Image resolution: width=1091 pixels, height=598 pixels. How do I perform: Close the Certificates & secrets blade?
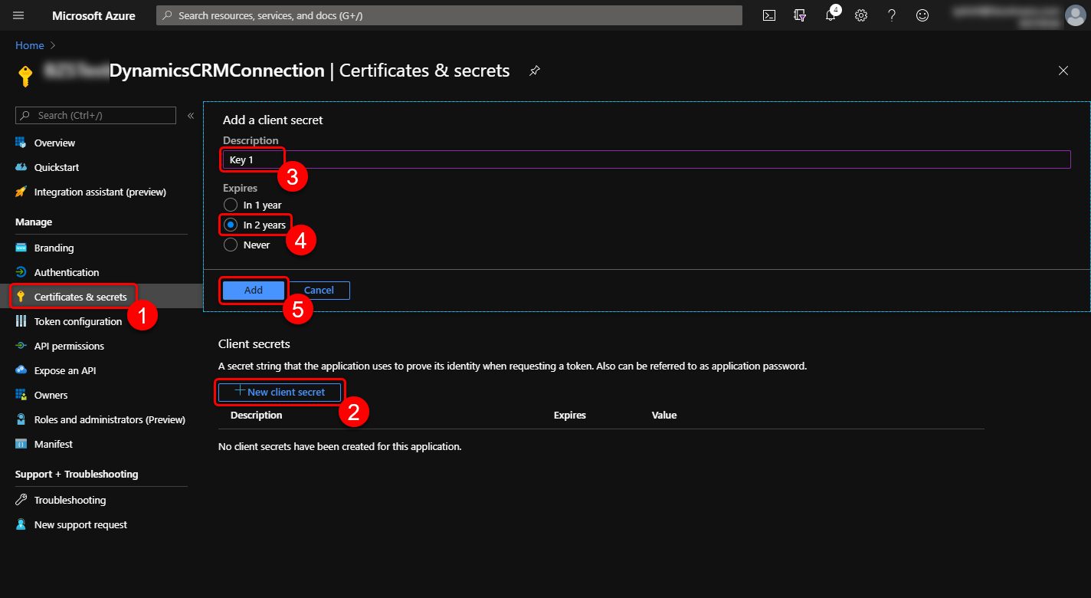point(1063,71)
